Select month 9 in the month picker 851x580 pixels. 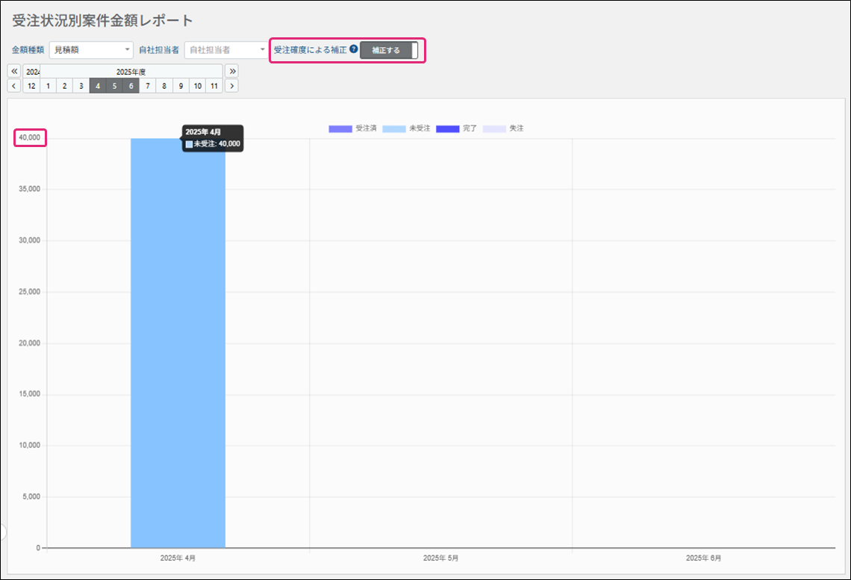point(181,86)
